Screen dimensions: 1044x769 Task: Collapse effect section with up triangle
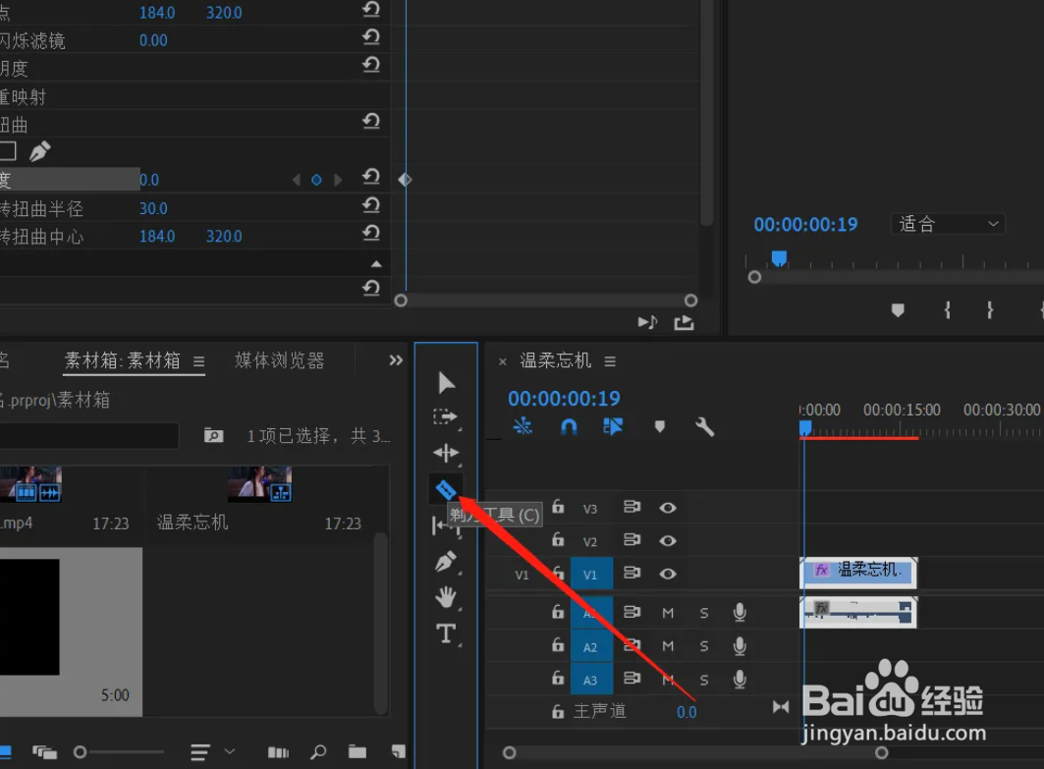point(376,263)
